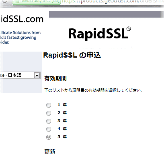
Task: Click the RapidSSL.com site logo
Action: (22, 19)
